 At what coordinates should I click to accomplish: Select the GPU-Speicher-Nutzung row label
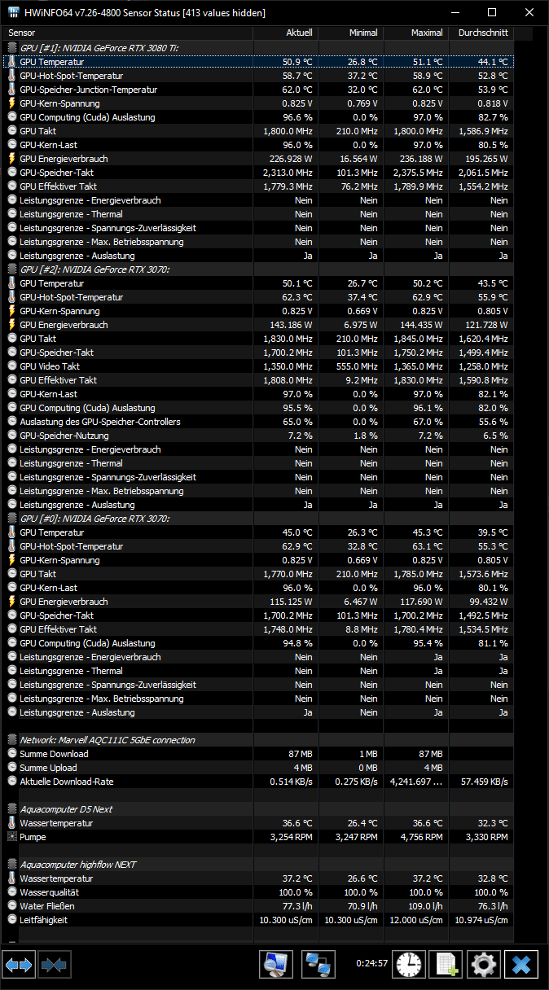point(64,436)
